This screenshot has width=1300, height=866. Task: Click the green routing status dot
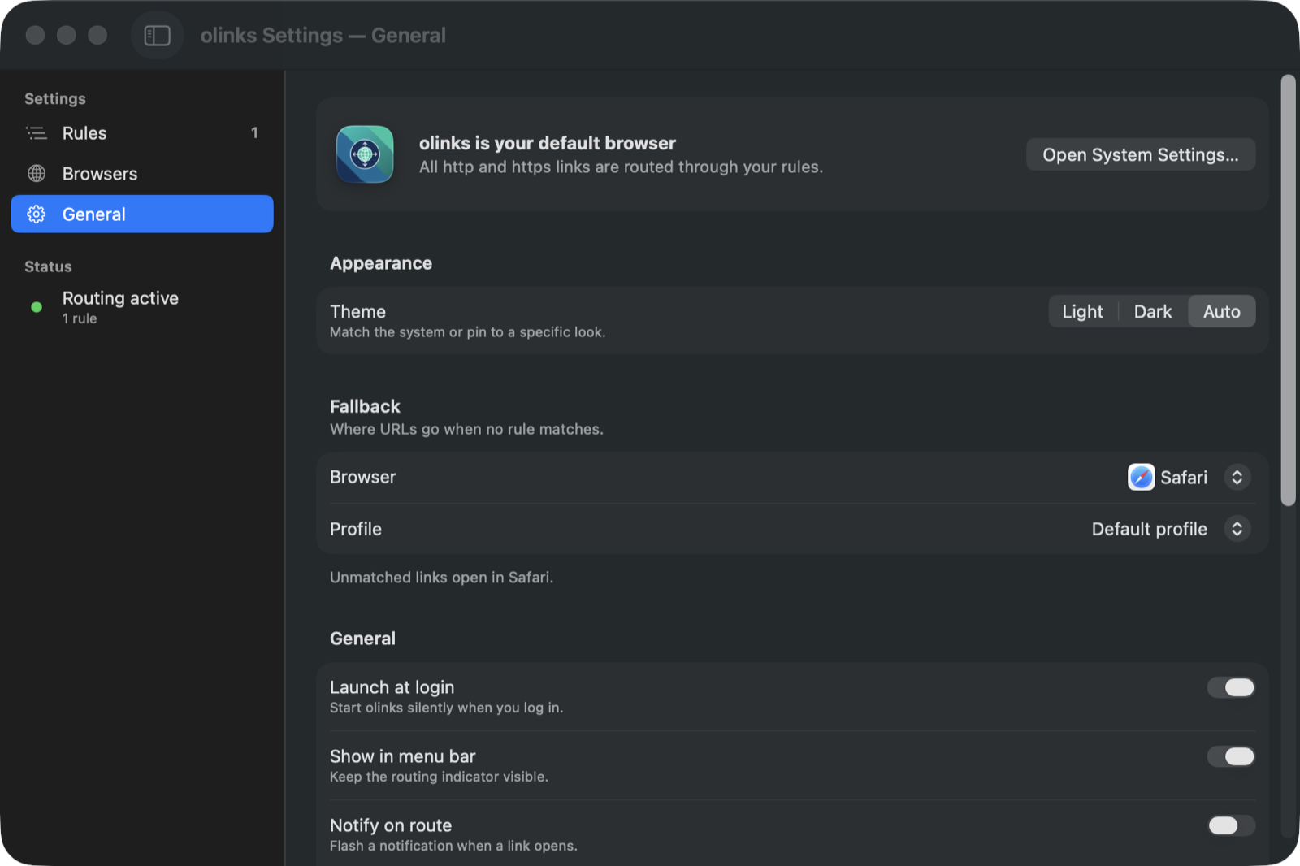pos(37,307)
